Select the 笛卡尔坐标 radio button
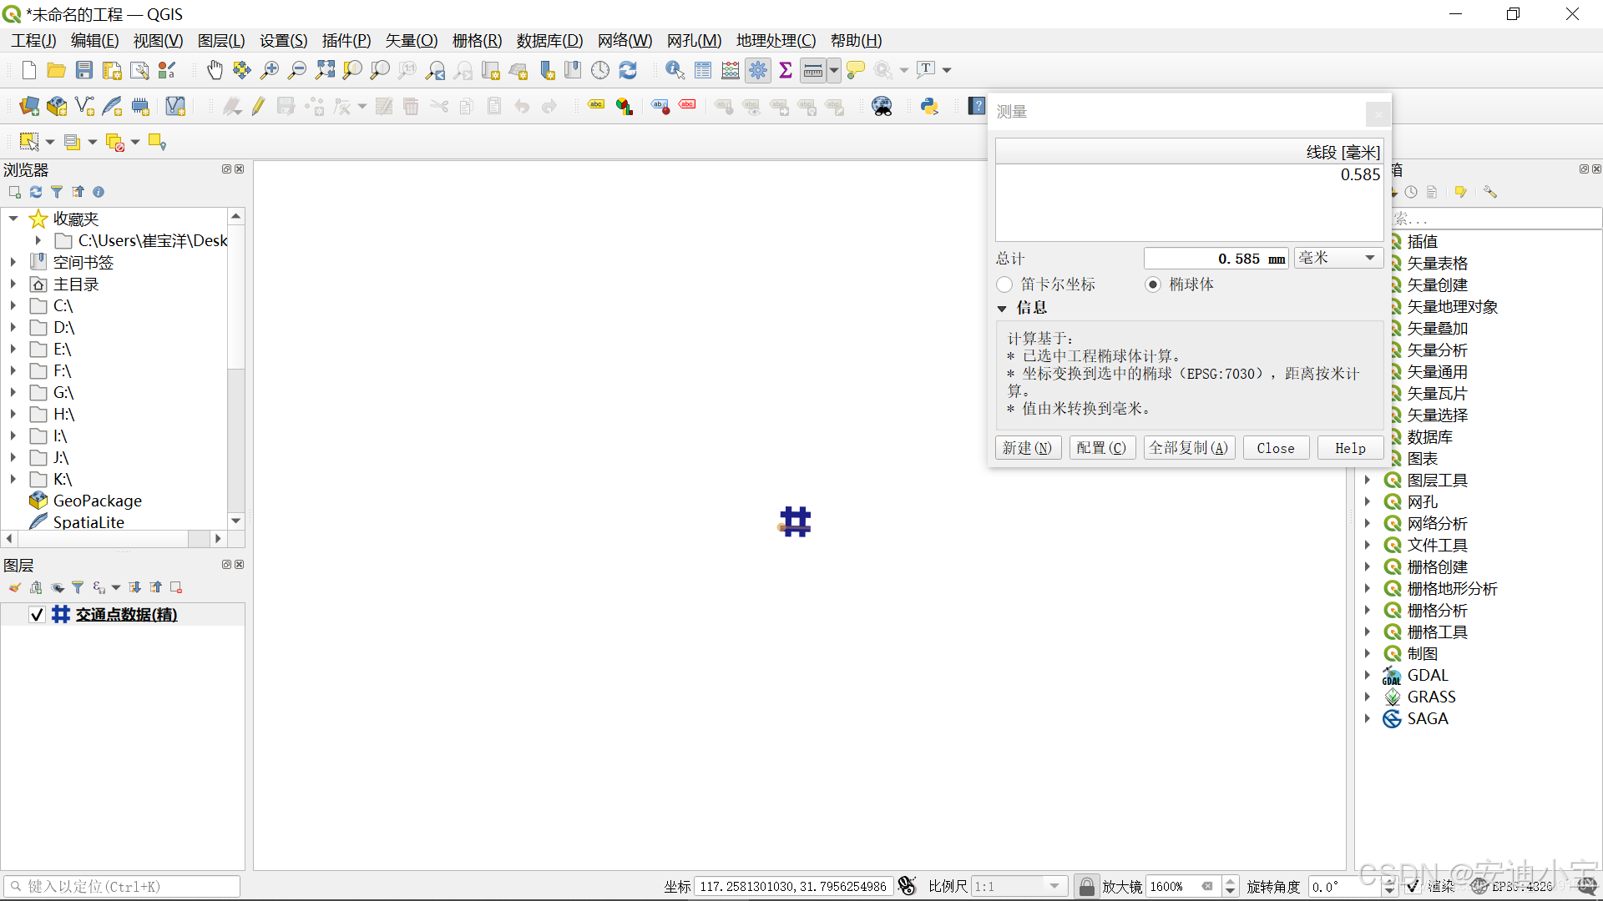 point(1005,284)
